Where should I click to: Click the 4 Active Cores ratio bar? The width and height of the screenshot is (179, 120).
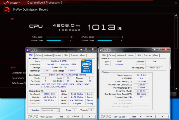tap(108, 40)
